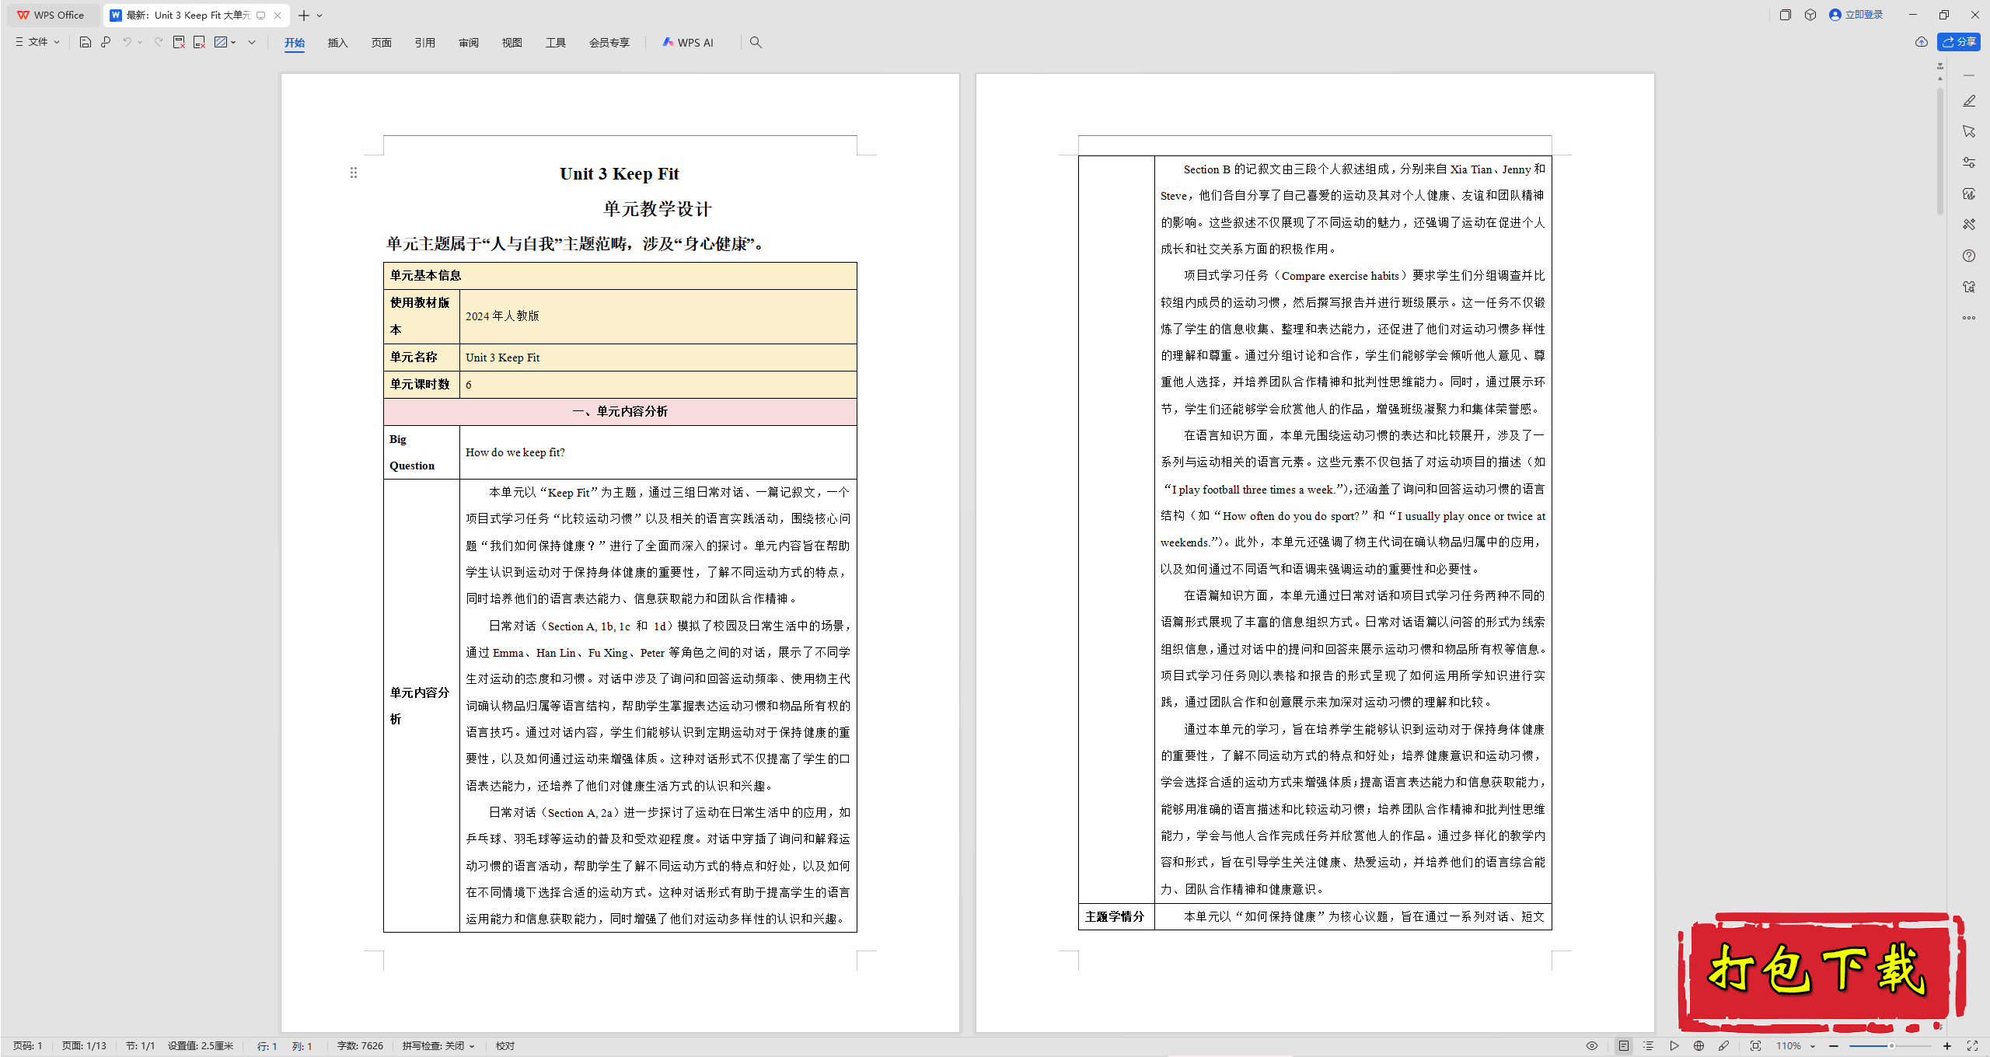Click the page indicator 页面: 1/13

[x=84, y=1046]
